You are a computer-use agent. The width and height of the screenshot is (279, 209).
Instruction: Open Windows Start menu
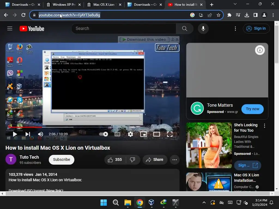pyautogui.click(x=104, y=202)
